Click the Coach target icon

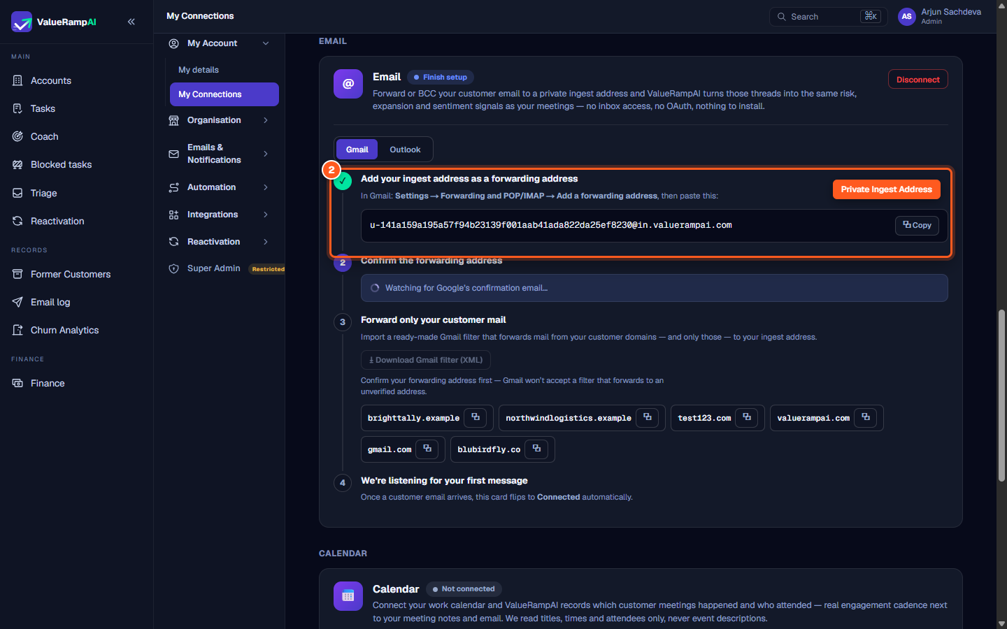tap(17, 136)
